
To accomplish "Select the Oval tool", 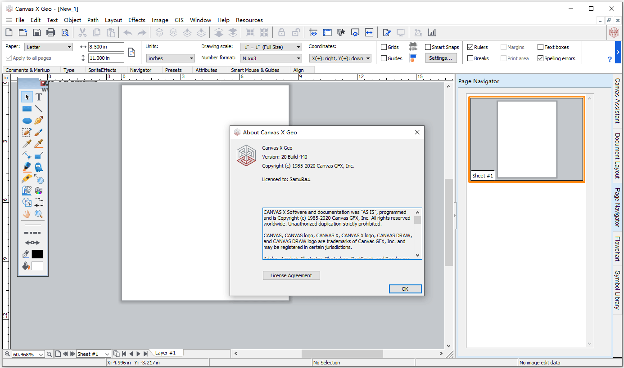I will click(27, 120).
